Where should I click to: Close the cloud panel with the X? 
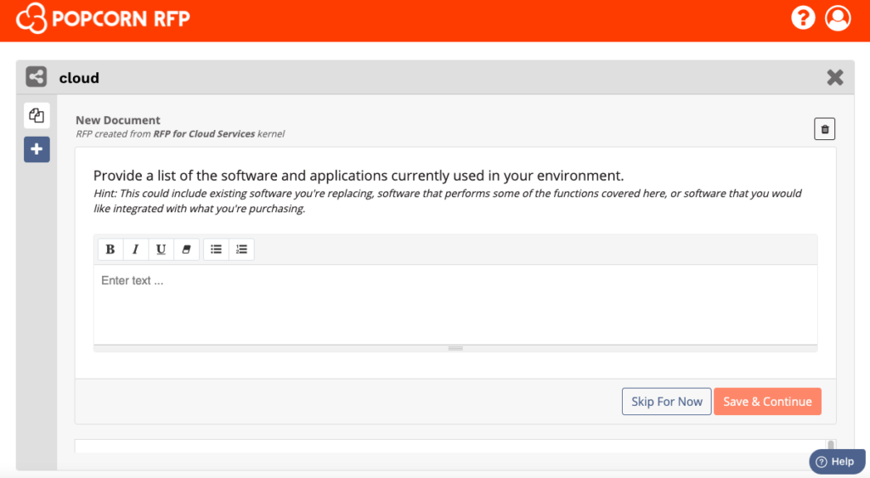pos(835,77)
